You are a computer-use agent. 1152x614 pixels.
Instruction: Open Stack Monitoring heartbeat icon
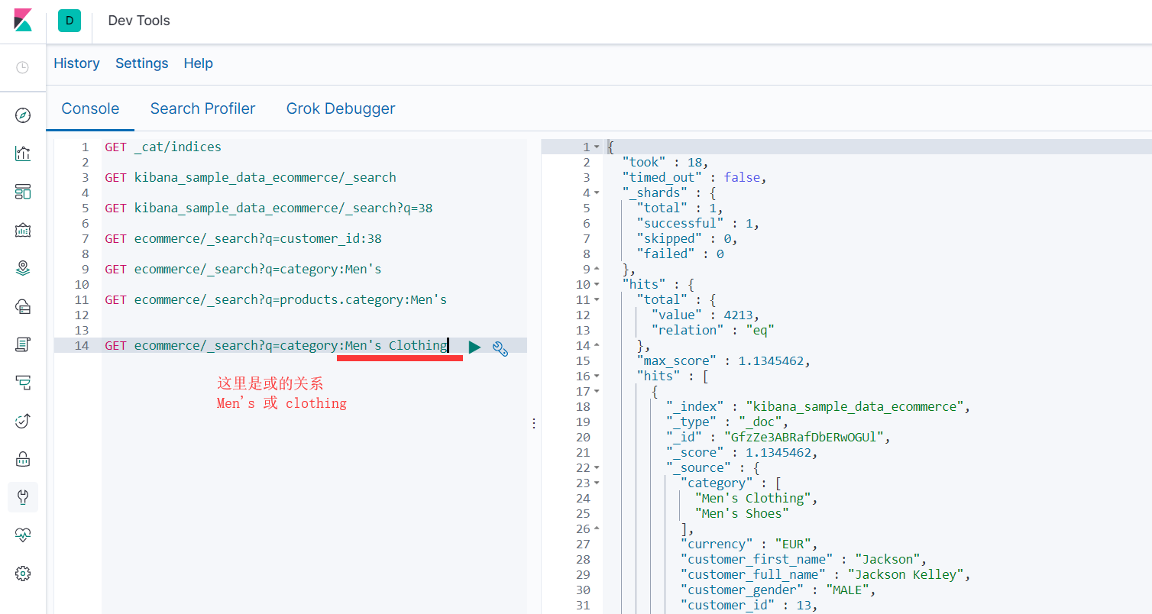23,535
